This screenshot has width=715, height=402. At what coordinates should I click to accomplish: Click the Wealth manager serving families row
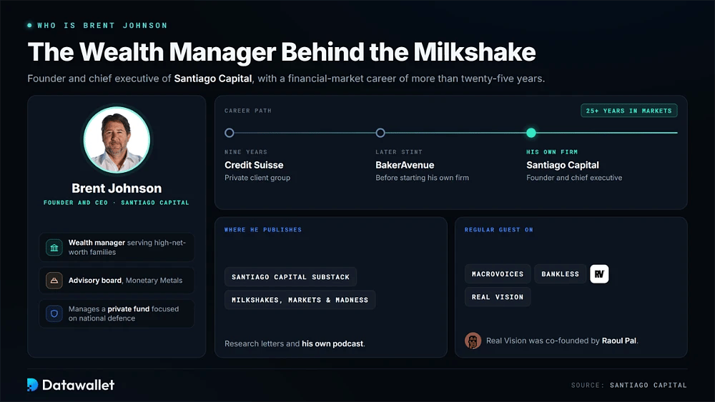117,247
